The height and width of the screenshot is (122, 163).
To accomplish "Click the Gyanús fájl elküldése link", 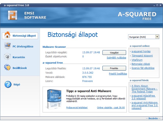I will (x=143, y=68).
